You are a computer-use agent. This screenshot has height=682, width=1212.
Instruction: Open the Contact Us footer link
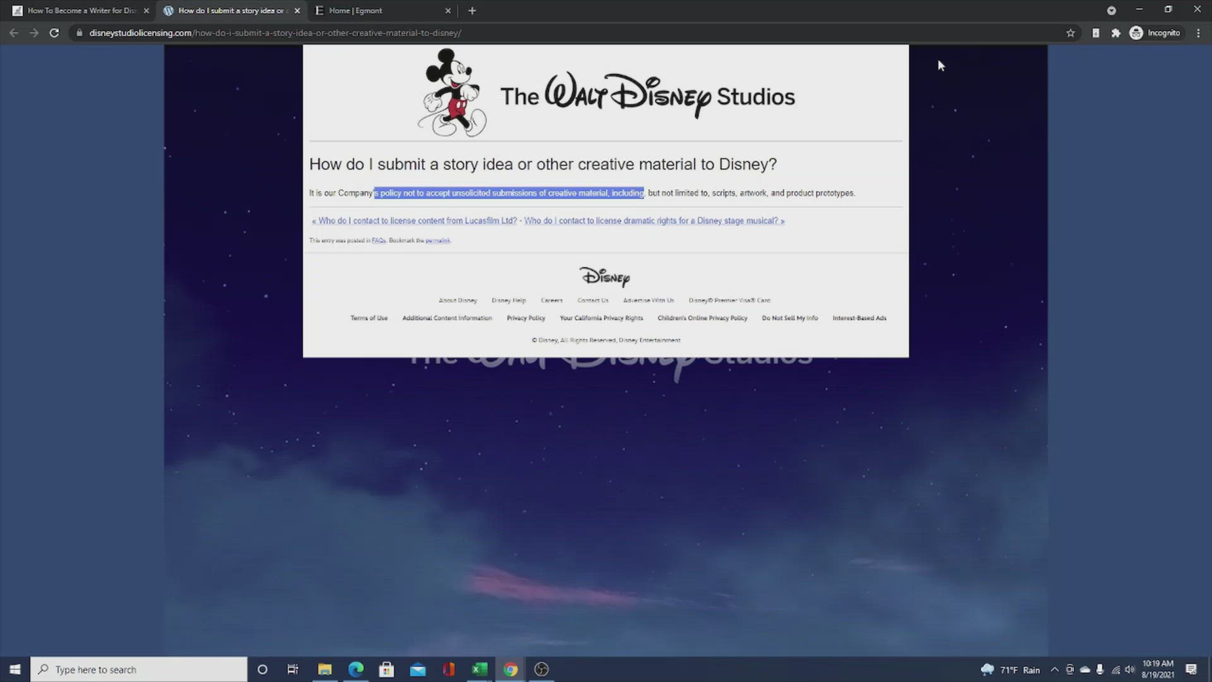click(x=593, y=301)
